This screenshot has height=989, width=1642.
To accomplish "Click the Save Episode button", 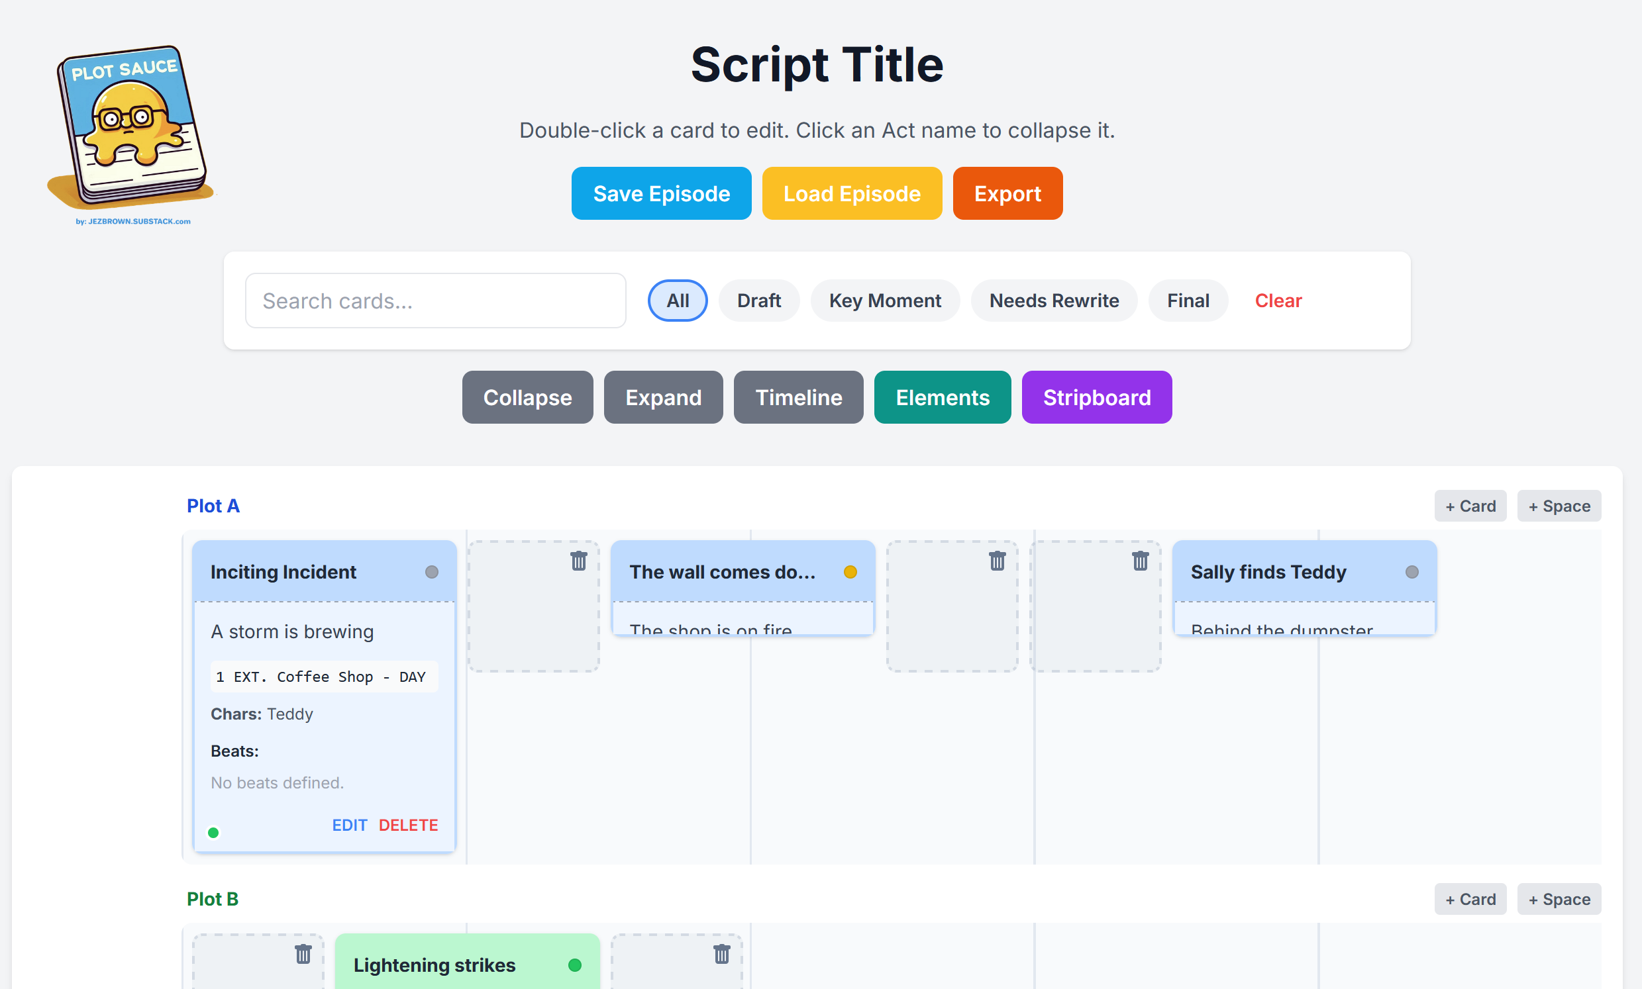I will pos(661,193).
